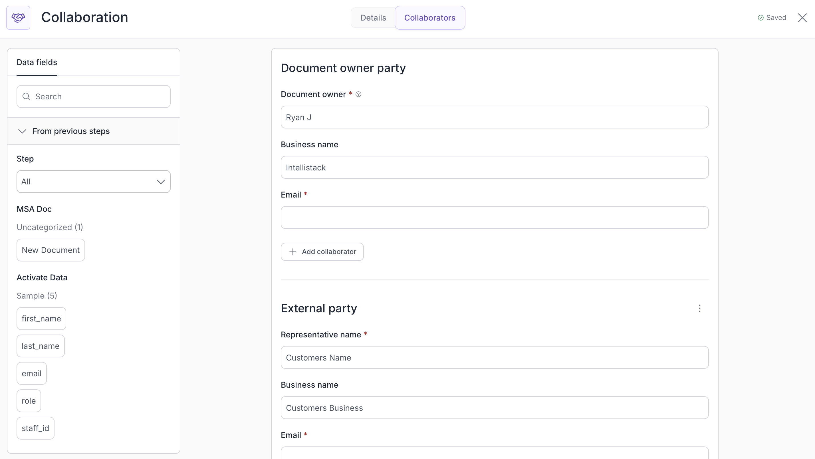Select the last_name data field chip
The width and height of the screenshot is (815, 459).
coord(41,346)
